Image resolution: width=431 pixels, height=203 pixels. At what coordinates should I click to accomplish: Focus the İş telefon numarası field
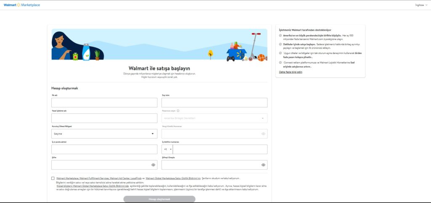click(x=220, y=149)
